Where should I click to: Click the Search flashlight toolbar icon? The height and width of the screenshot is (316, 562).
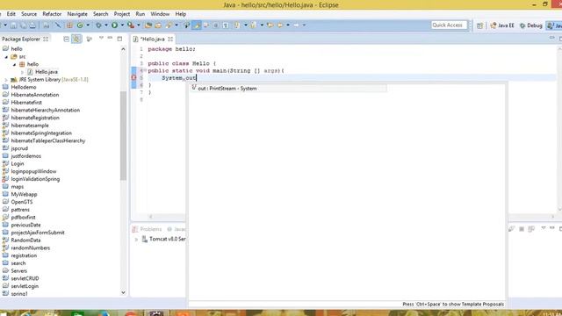point(169,25)
